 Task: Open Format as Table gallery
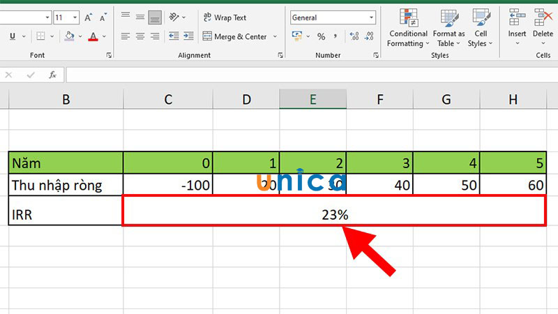[x=448, y=28]
